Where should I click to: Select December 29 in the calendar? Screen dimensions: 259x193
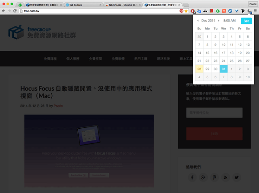[x=207, y=69]
